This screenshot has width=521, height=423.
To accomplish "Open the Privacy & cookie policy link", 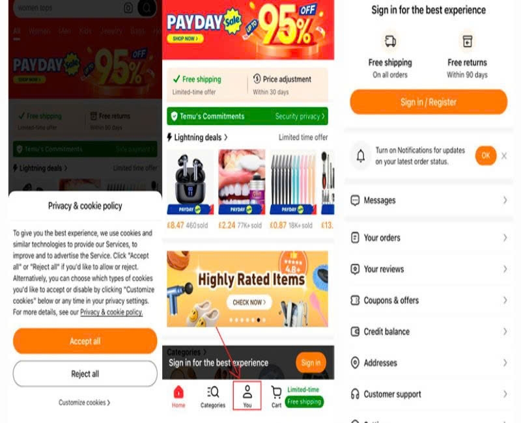I will pos(111,312).
